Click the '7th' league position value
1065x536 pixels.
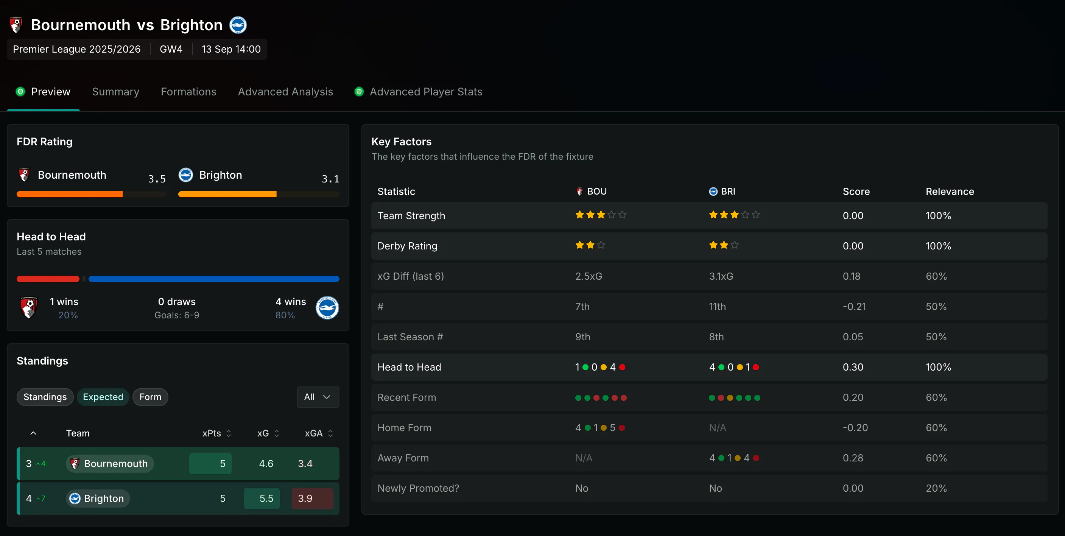[x=582, y=307]
